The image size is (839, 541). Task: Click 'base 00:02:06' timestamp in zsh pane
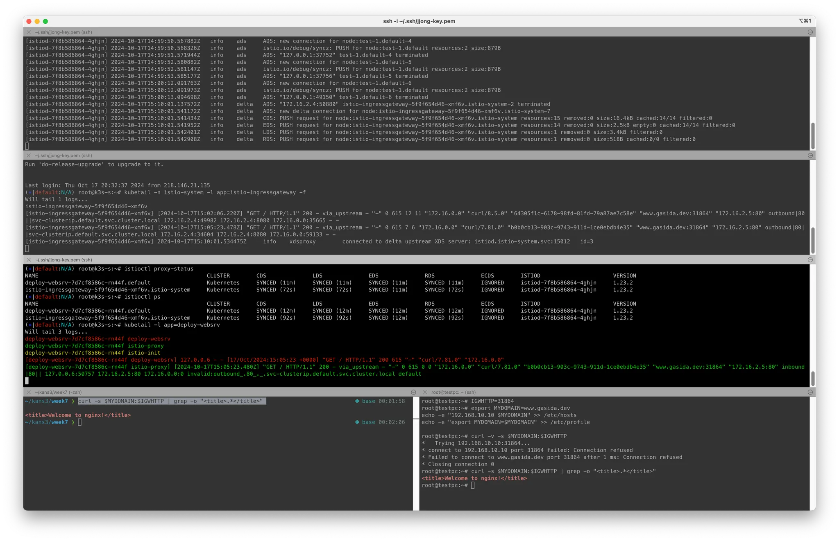click(380, 422)
